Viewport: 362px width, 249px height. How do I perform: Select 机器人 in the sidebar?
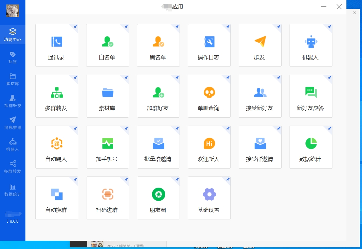pos(13,145)
